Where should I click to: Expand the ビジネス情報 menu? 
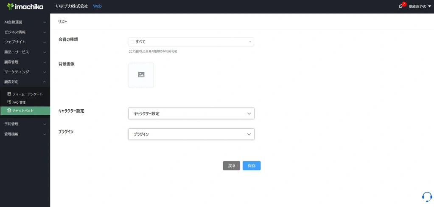click(x=25, y=32)
